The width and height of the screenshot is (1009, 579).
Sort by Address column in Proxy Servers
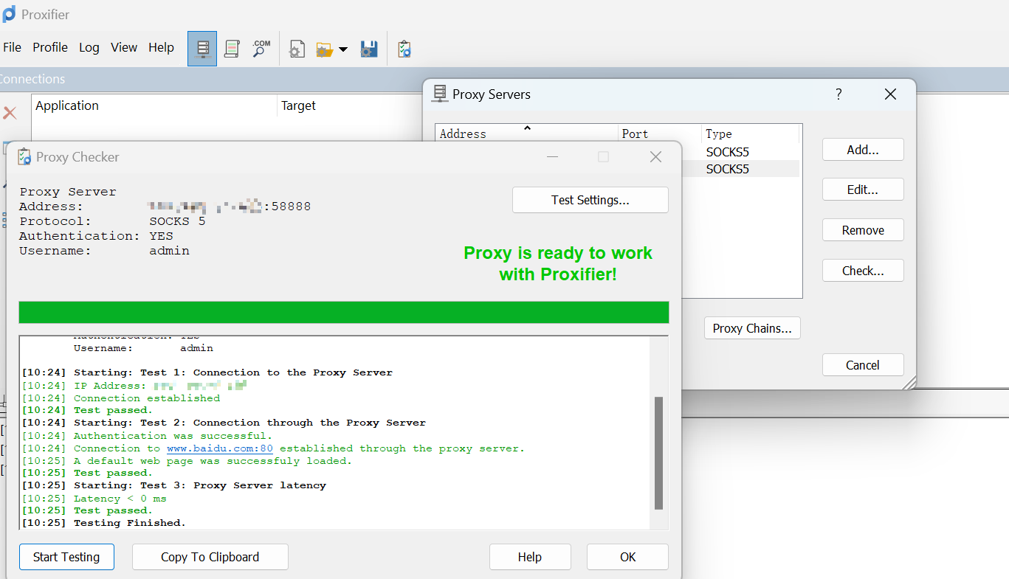click(x=527, y=134)
